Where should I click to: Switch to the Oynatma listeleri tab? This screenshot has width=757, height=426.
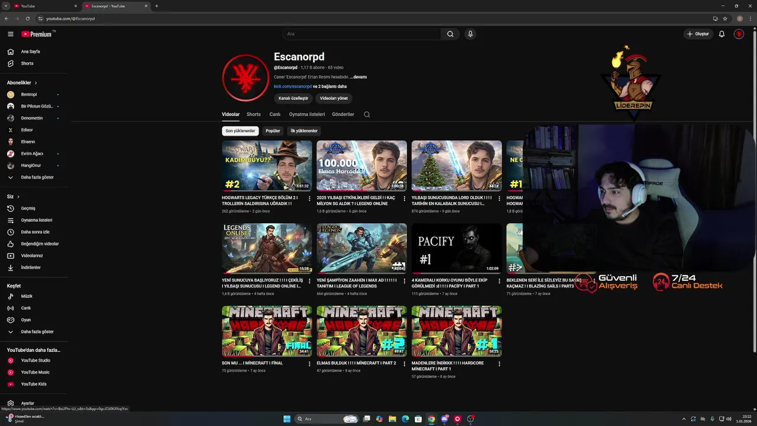pyautogui.click(x=307, y=114)
